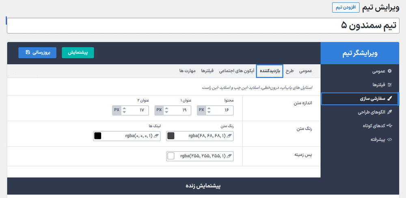Click the gear icon beside عمومی in sidebar
Image resolution: width=406 pixels, height=198 pixels.
pos(390,71)
